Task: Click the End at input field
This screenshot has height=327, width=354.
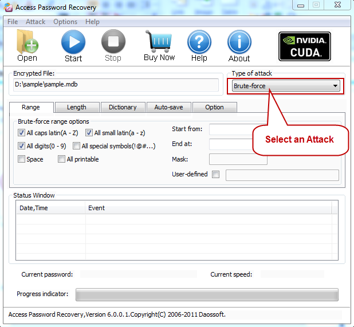Action: pos(231,144)
